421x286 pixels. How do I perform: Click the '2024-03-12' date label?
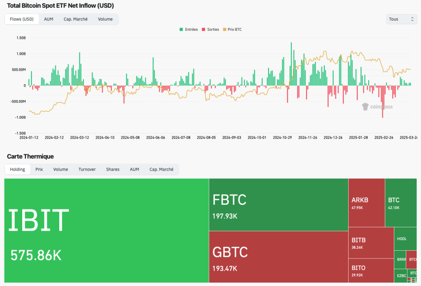coord(79,137)
